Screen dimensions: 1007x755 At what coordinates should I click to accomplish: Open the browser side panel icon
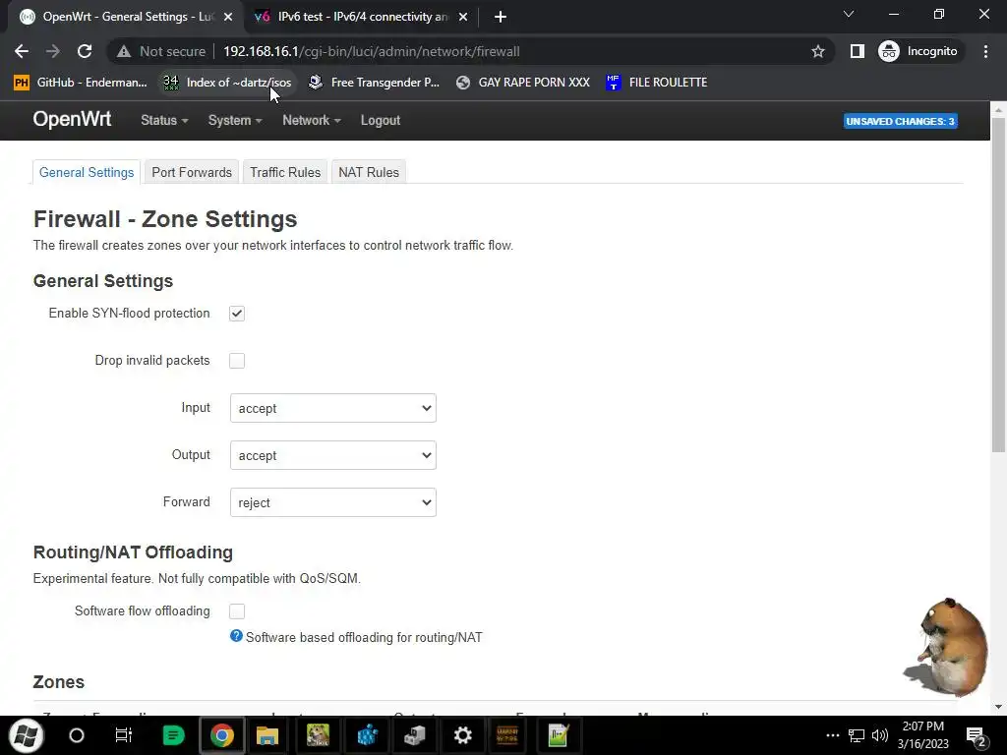coord(857,51)
